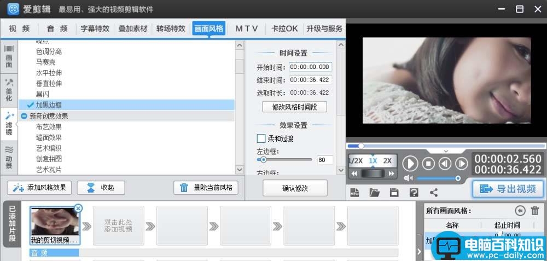The image size is (547, 261).
Task: Click 删除当前风格 button
Action: coord(206,188)
